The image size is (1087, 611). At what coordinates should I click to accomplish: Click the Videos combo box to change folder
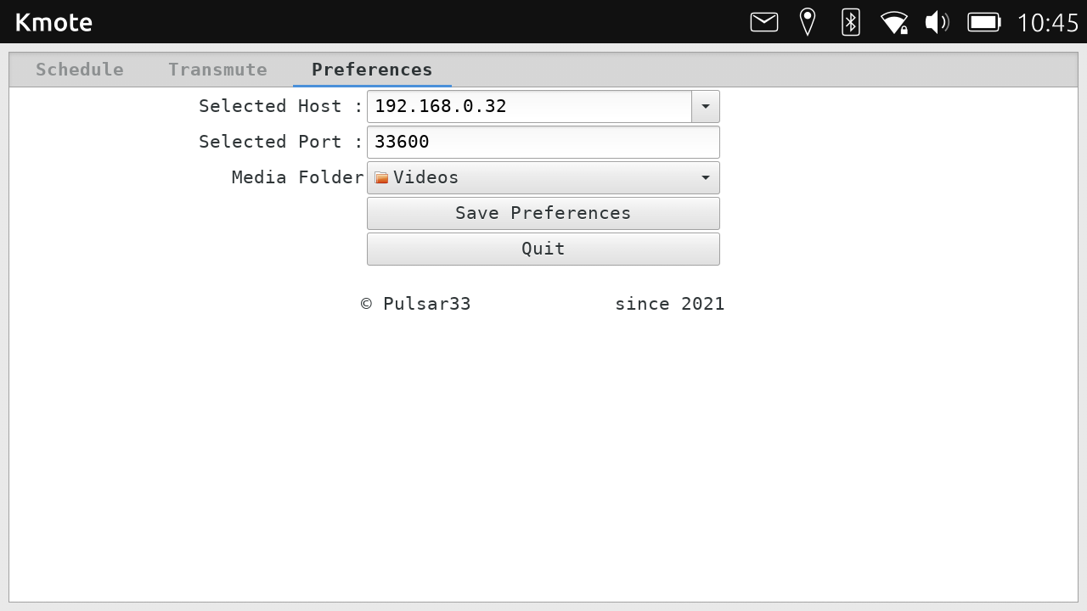click(x=543, y=177)
